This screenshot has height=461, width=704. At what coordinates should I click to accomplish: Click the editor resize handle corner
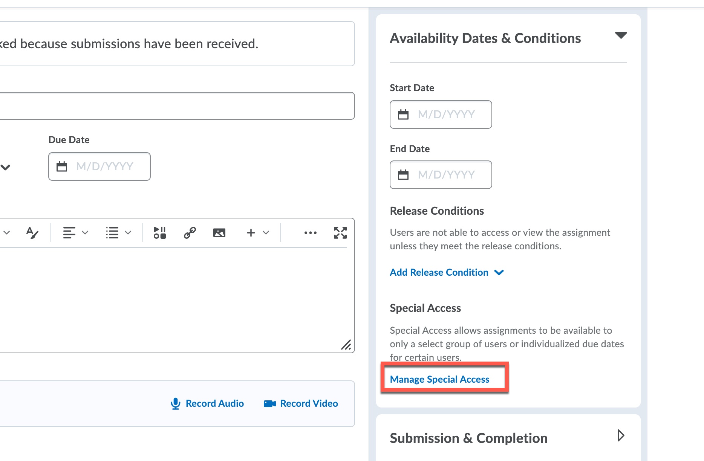pos(346,345)
